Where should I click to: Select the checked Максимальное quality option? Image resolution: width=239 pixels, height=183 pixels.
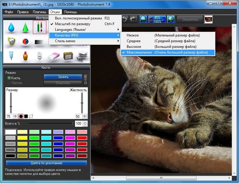168,52
